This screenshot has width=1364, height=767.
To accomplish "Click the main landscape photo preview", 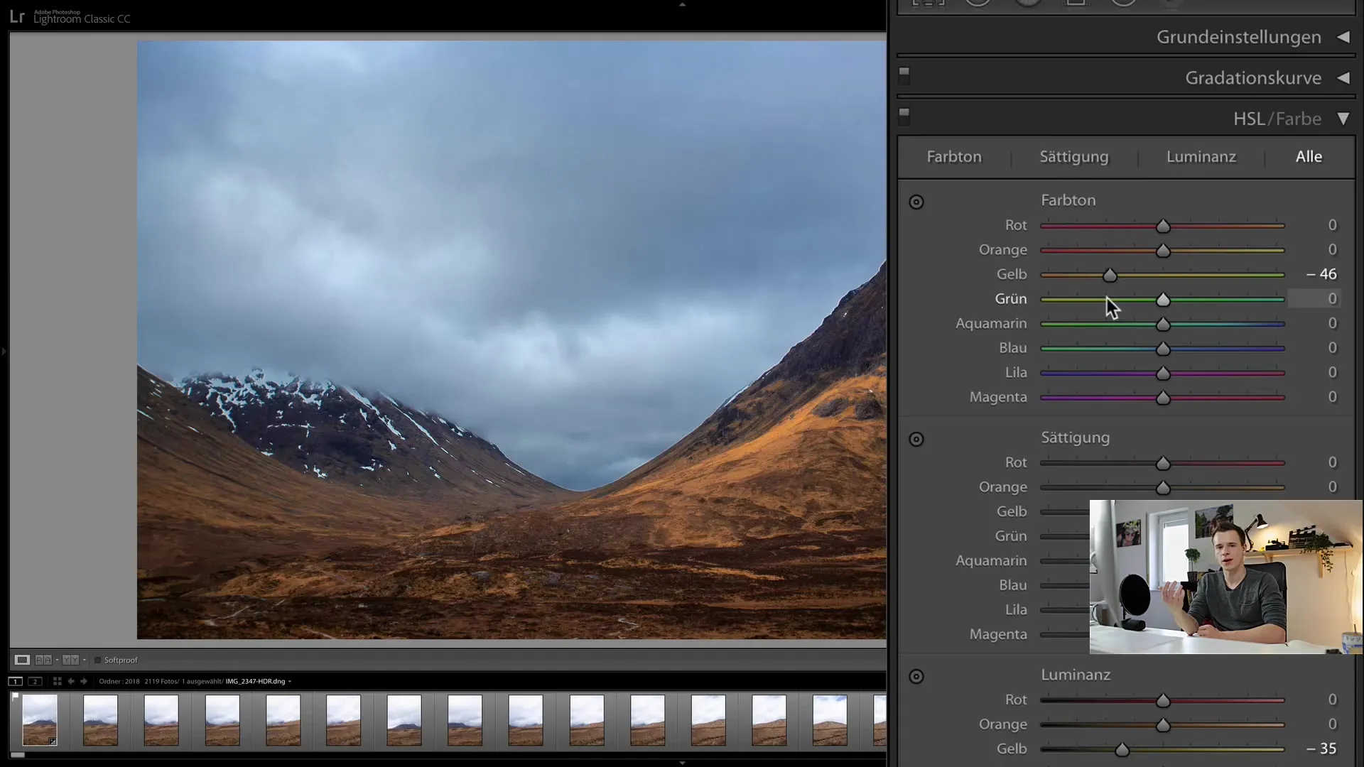I will click(x=511, y=339).
